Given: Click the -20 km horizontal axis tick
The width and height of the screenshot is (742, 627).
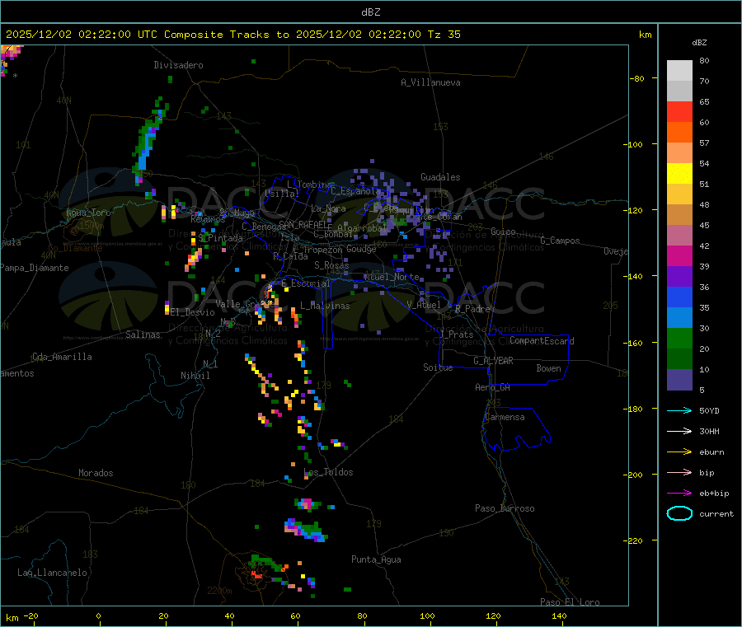Looking at the screenshot, I should [31, 615].
